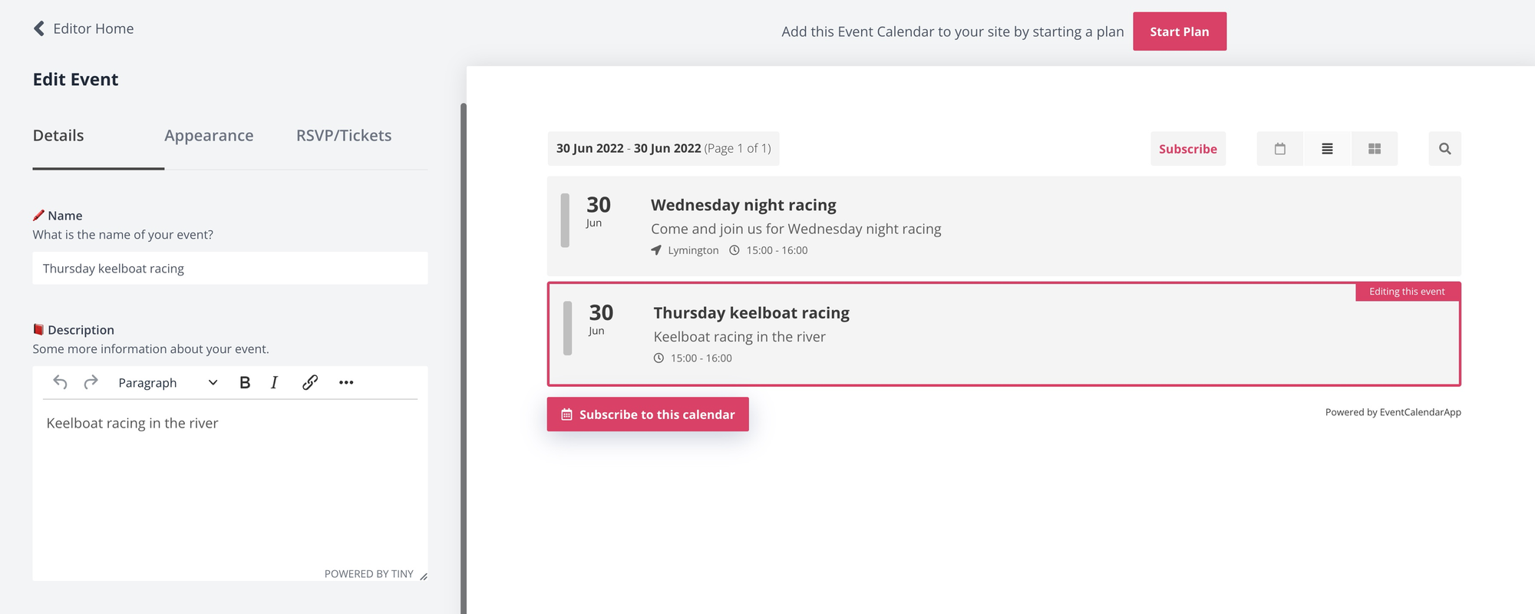Open more options ellipsis in editor toolbar
1535x614 pixels.
(x=346, y=382)
